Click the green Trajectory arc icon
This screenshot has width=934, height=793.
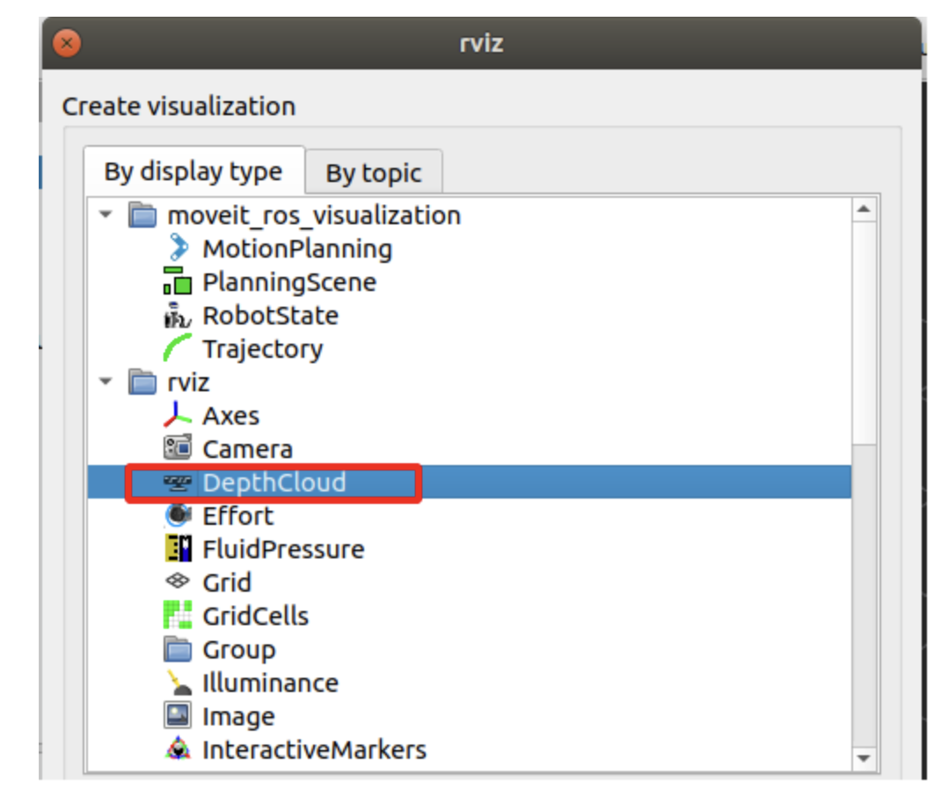click(x=178, y=348)
